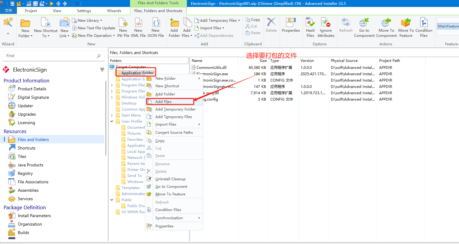Switch to the Wizards ribbon tab
The width and height of the screenshot is (459, 244).
click(114, 11)
